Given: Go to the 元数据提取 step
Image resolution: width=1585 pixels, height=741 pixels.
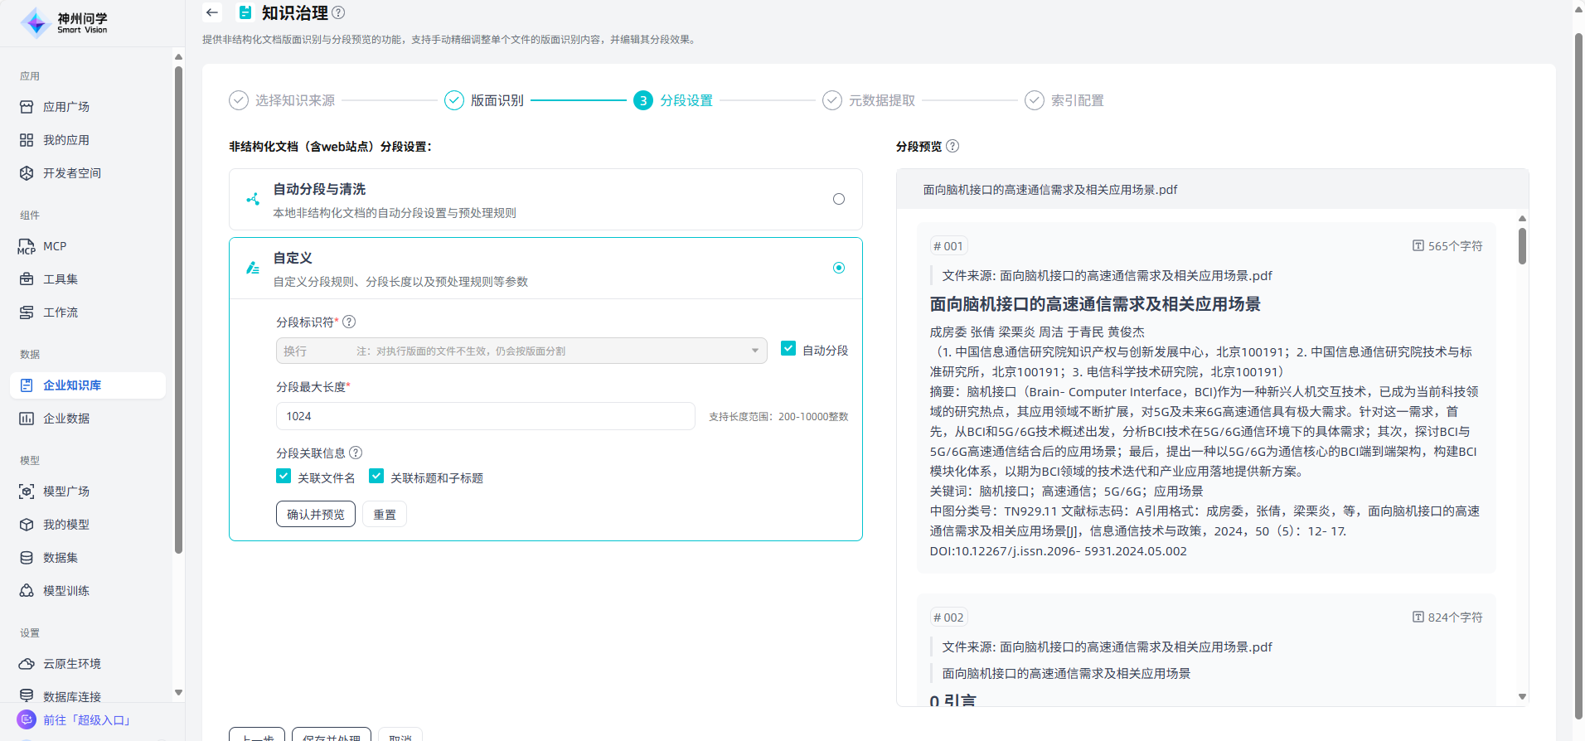Looking at the screenshot, I should pos(880,100).
